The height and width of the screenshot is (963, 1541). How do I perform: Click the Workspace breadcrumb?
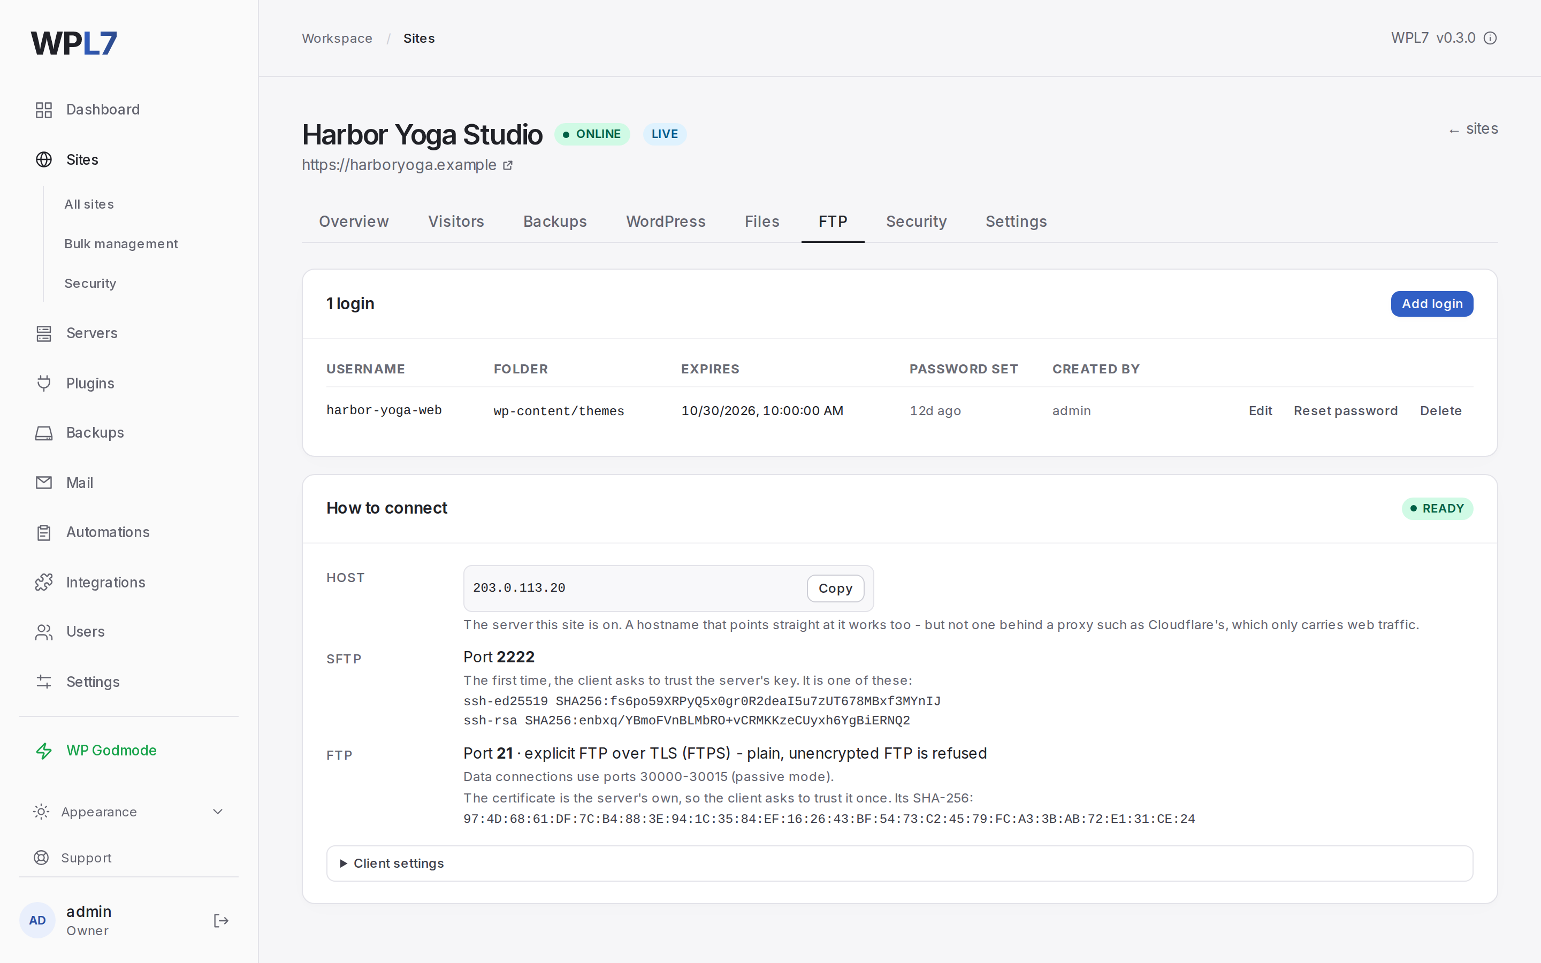[x=337, y=38]
